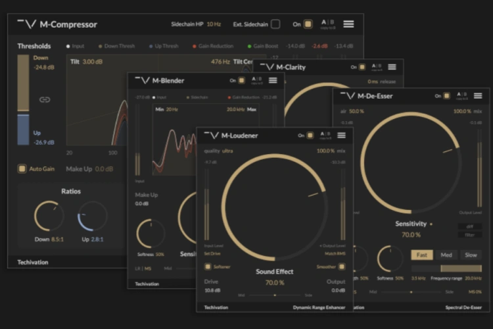Viewport: 493px width, 329px height.
Task: Toggle M-Loudener On switch
Action: (310, 136)
